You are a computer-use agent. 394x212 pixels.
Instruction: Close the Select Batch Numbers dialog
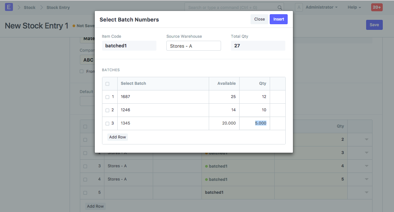point(259,19)
